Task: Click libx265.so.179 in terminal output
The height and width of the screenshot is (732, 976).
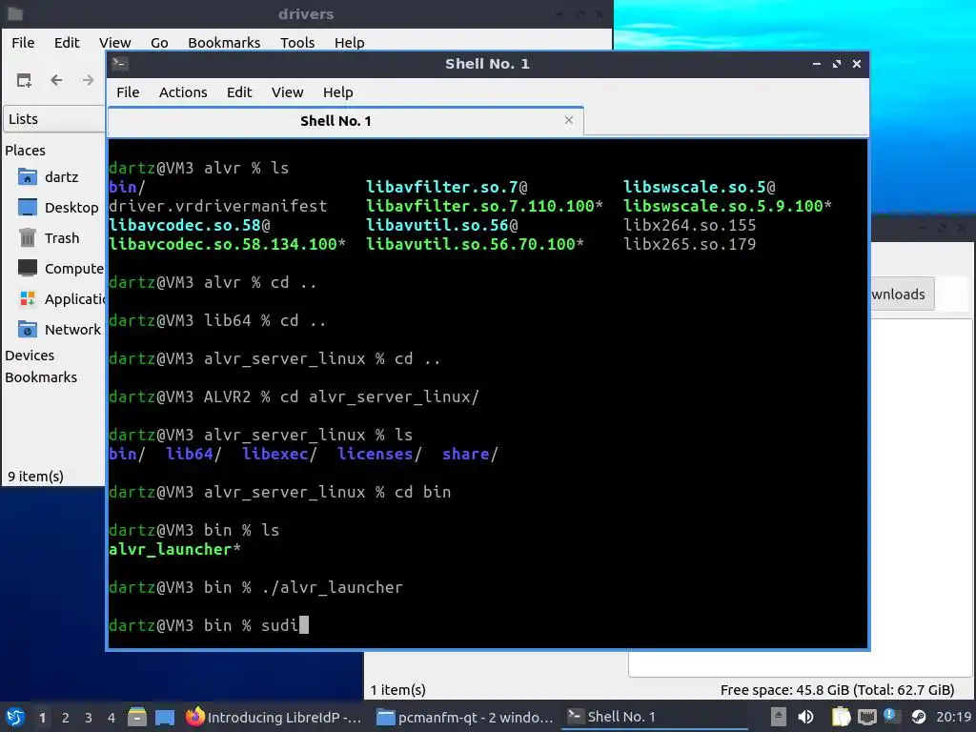Action: pos(690,244)
